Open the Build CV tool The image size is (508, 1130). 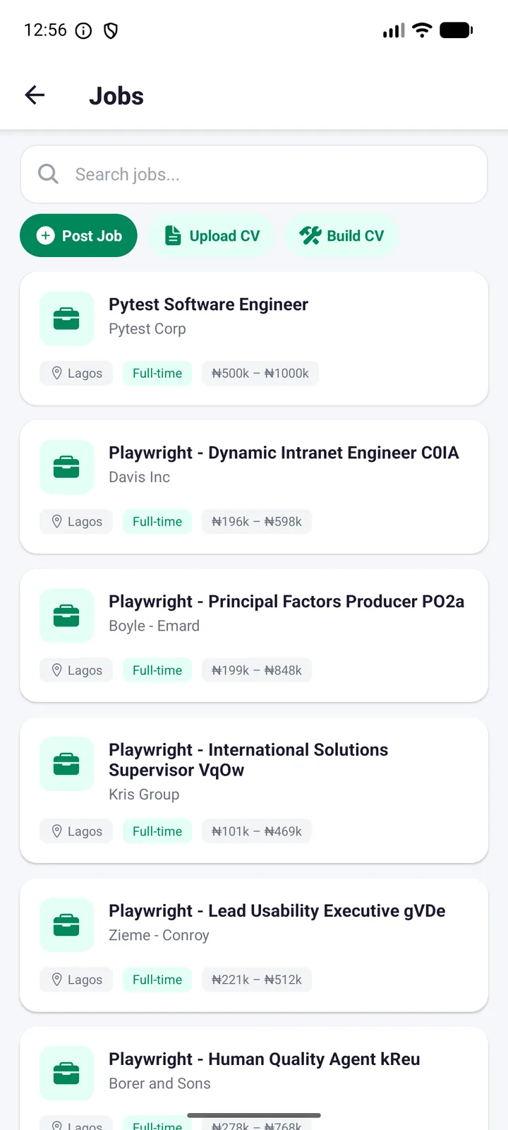point(342,236)
